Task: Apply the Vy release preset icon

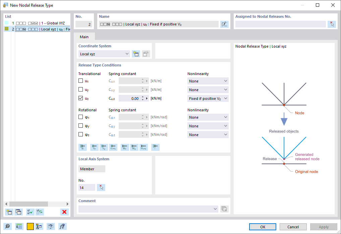Action: (94, 147)
